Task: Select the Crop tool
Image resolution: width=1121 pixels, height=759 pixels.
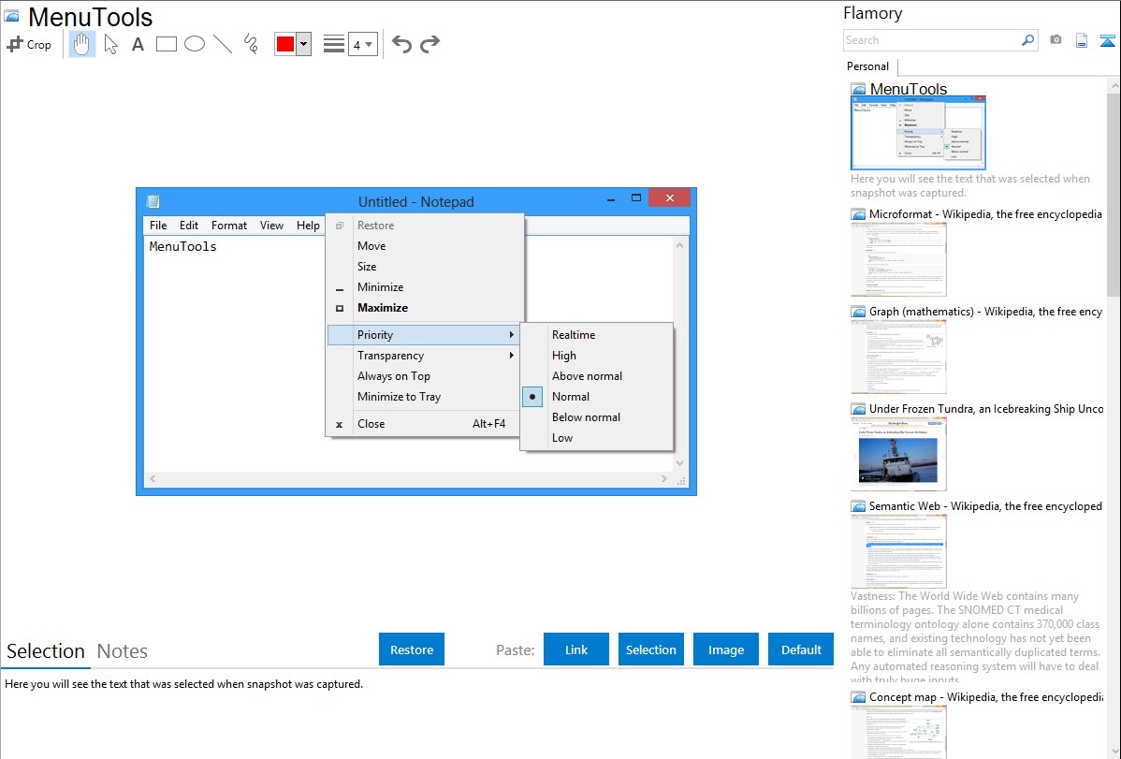Action: click(29, 44)
